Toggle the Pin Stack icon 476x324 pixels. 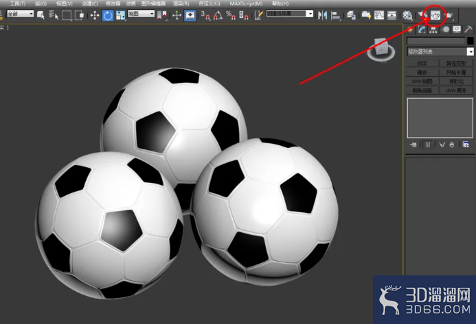[413, 145]
